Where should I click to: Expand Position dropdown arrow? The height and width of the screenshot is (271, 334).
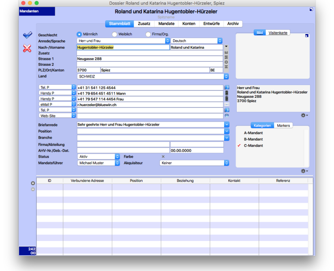pos(226,131)
